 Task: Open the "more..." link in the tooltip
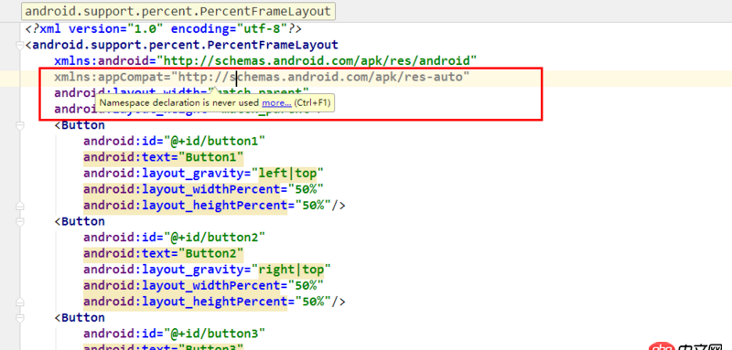tap(276, 103)
